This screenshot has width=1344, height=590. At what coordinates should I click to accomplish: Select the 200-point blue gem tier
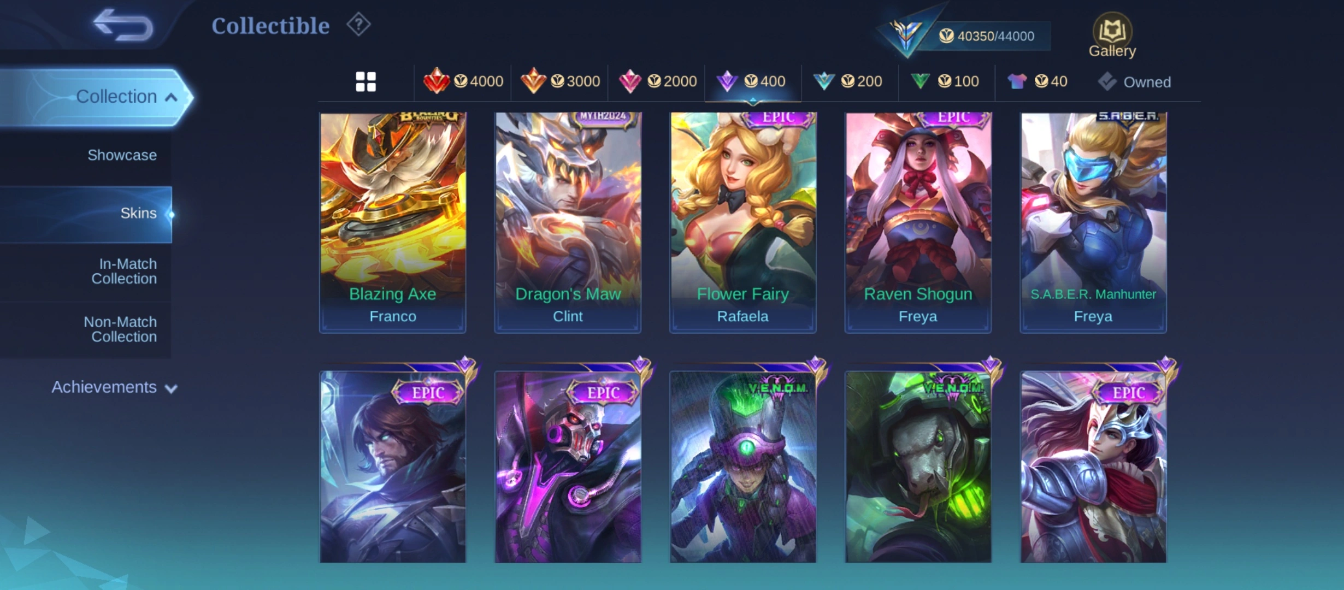click(x=848, y=81)
